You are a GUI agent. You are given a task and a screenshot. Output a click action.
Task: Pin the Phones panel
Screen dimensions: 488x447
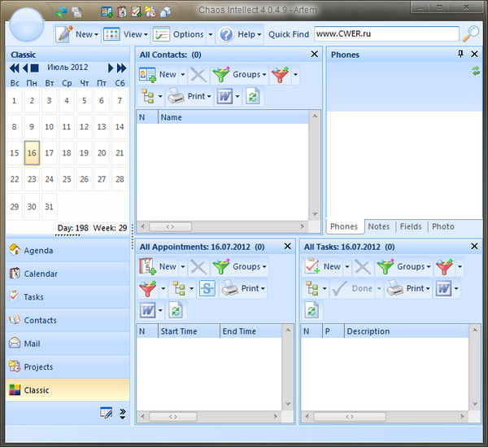click(461, 54)
